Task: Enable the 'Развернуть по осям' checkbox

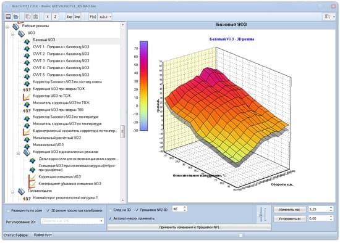Action: pos(8,210)
